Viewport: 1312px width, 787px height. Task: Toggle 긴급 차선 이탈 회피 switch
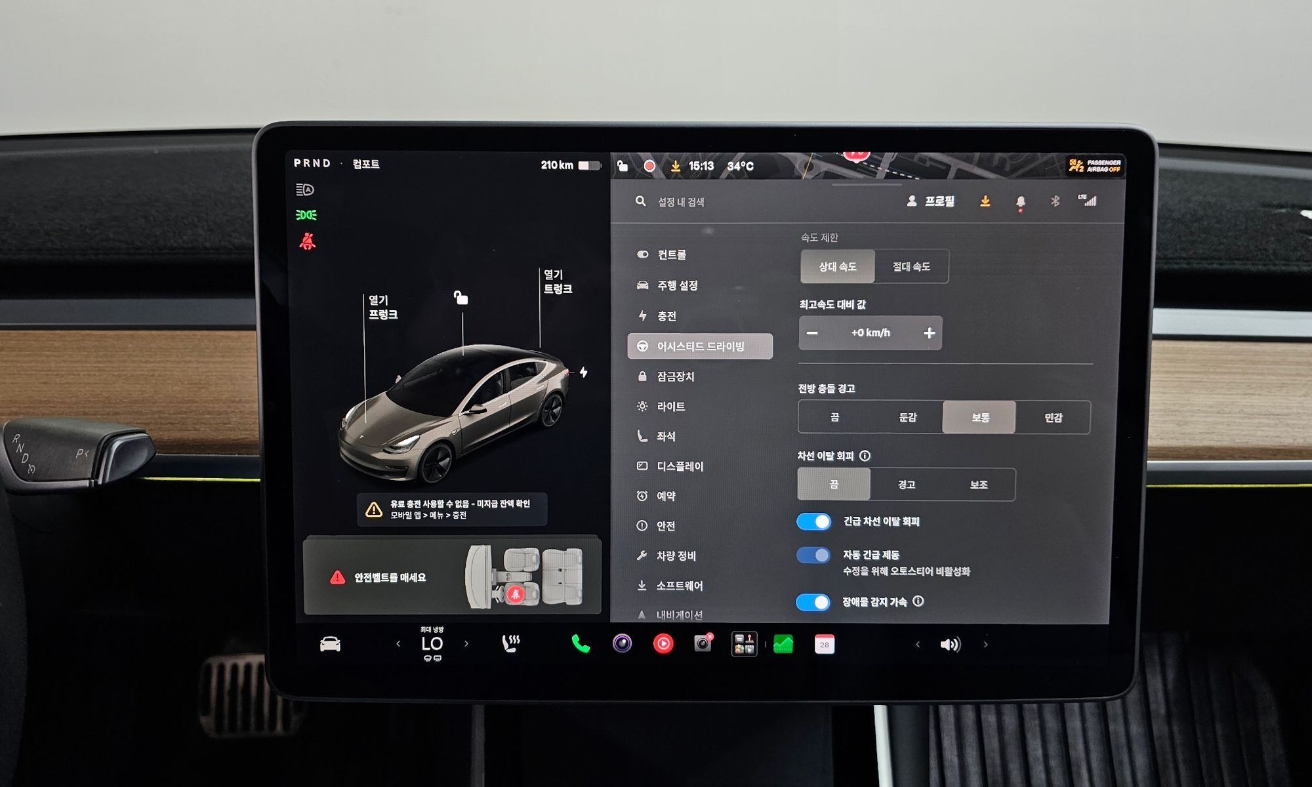click(813, 521)
